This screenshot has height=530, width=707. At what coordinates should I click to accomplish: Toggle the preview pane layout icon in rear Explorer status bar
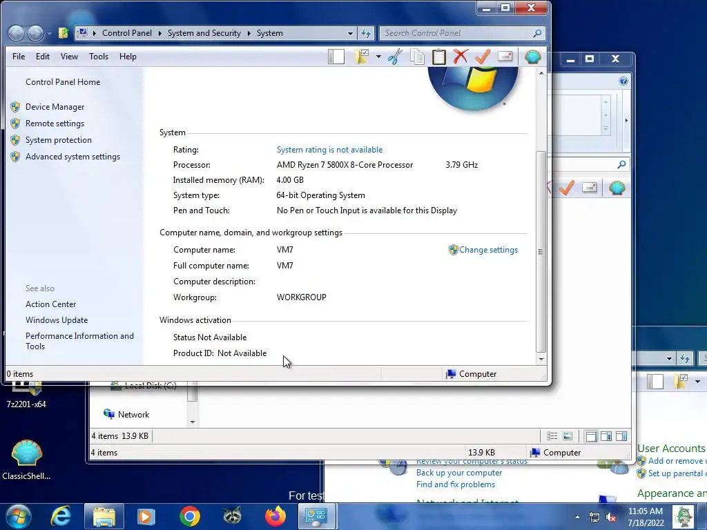pyautogui.click(x=621, y=436)
